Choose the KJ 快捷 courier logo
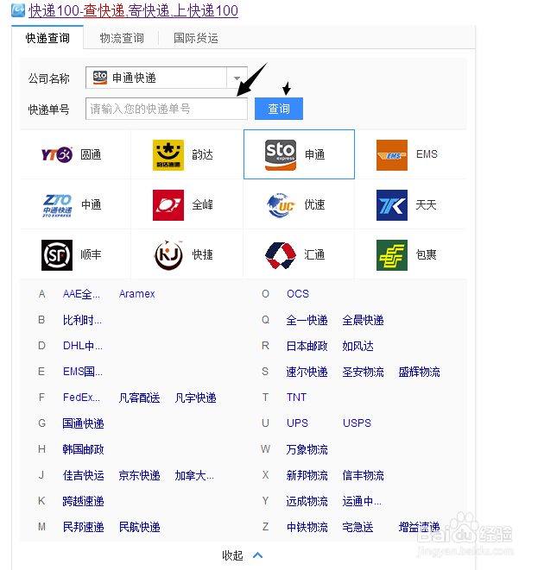Image resolution: width=544 pixels, height=570 pixels. (x=168, y=255)
